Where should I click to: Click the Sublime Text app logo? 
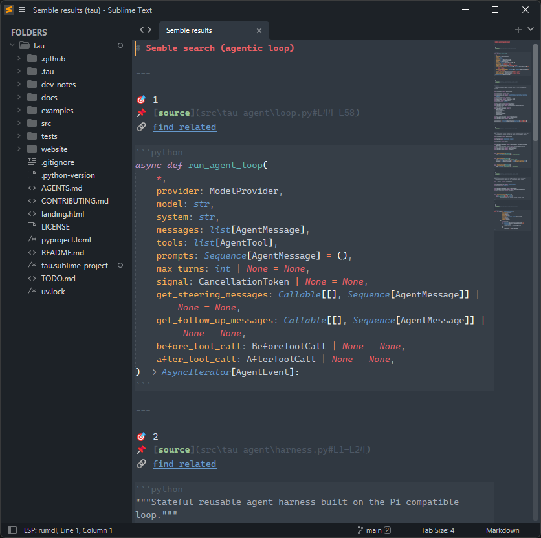(x=9, y=10)
